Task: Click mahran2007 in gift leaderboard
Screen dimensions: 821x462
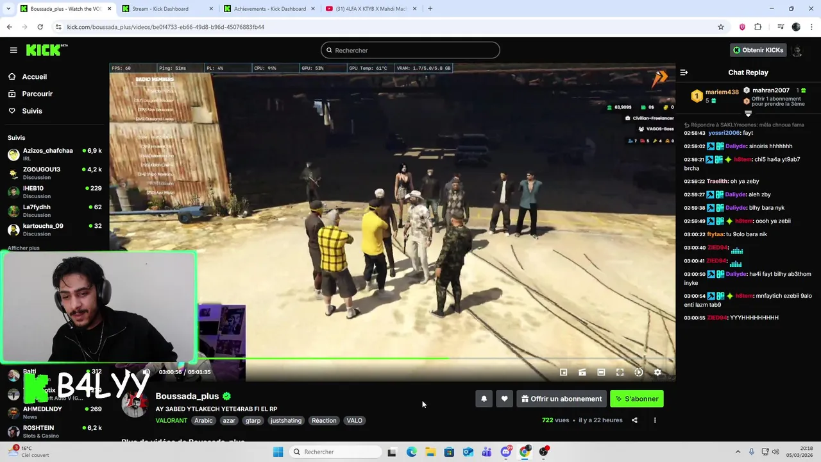Action: (x=771, y=90)
